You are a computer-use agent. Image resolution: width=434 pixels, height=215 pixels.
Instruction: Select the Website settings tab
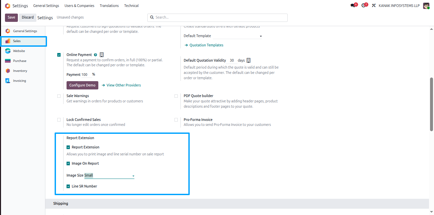tap(23, 51)
